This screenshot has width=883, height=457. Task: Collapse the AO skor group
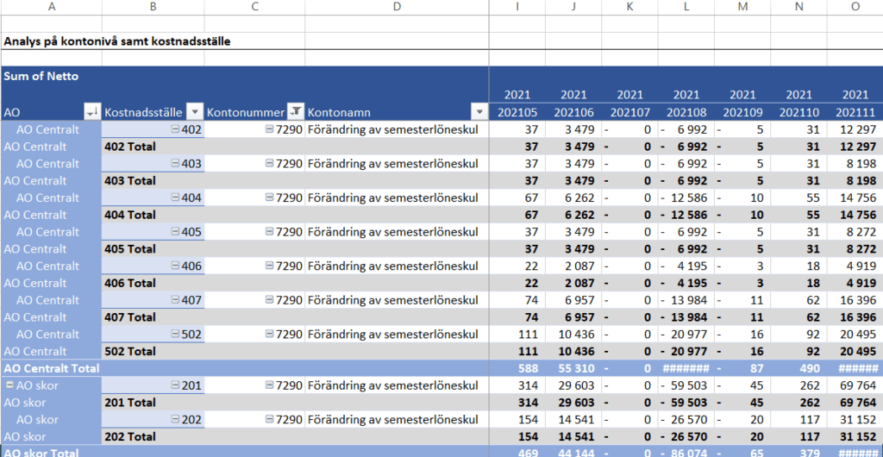(x=10, y=385)
